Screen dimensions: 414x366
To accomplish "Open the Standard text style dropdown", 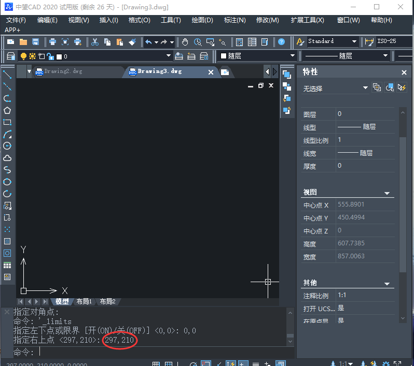I will pos(354,42).
